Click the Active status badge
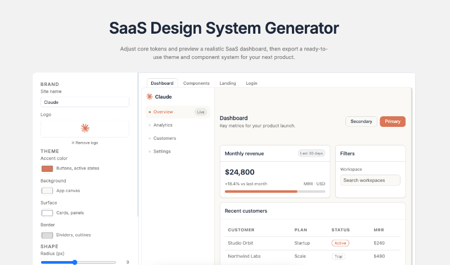The height and width of the screenshot is (265, 450). point(340,243)
